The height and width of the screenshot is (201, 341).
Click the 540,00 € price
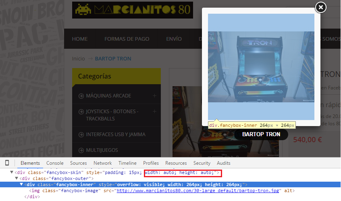307,139
